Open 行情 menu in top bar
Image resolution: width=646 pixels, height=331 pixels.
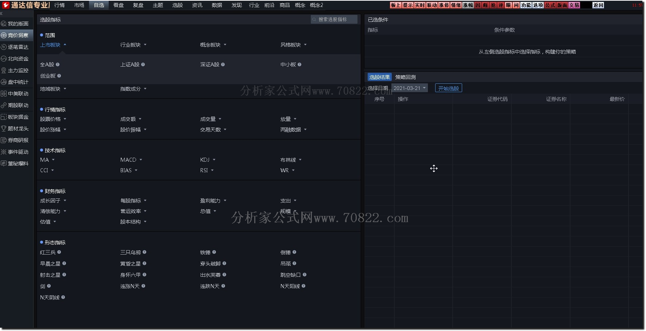[59, 5]
